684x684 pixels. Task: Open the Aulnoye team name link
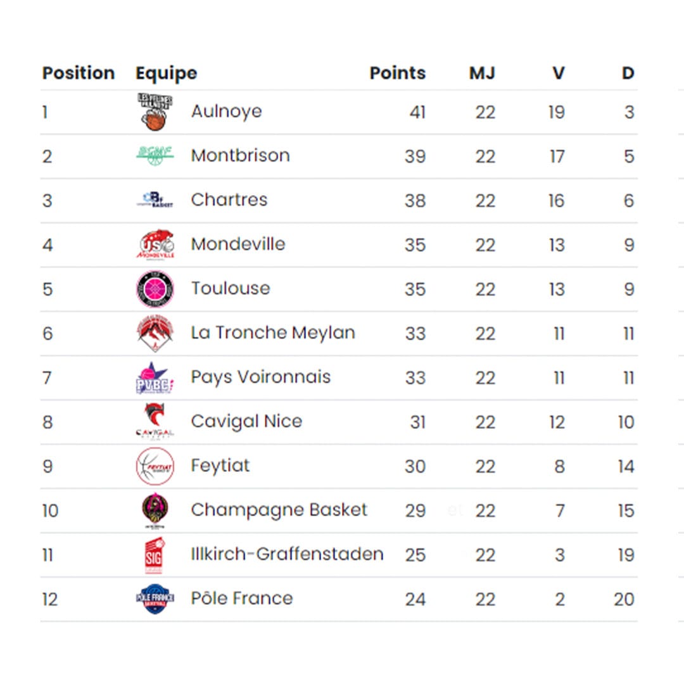tap(226, 111)
